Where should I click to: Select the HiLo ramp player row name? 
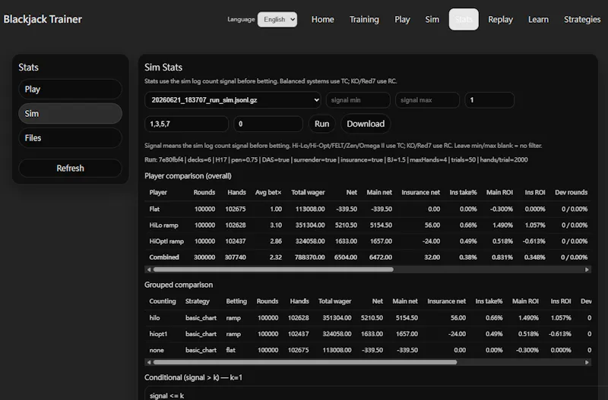163,225
